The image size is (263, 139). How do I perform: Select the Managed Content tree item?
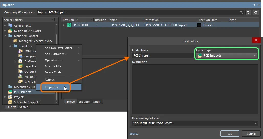[x=26, y=36]
